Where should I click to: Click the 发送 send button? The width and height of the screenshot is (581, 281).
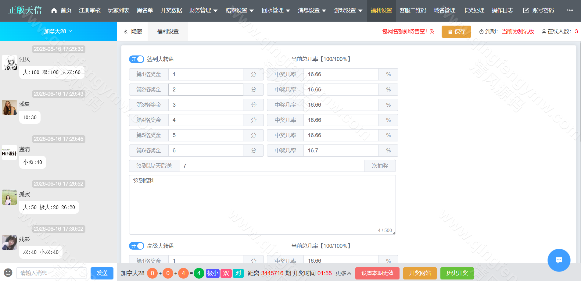click(102, 273)
